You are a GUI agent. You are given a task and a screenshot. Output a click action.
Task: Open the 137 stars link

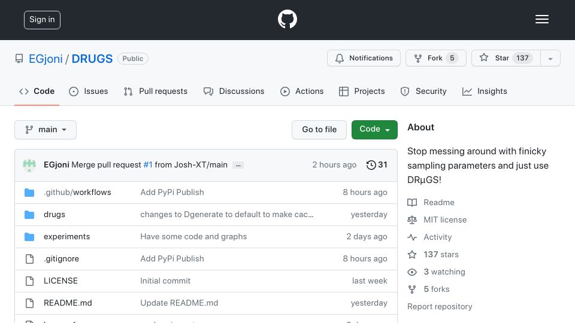click(441, 255)
